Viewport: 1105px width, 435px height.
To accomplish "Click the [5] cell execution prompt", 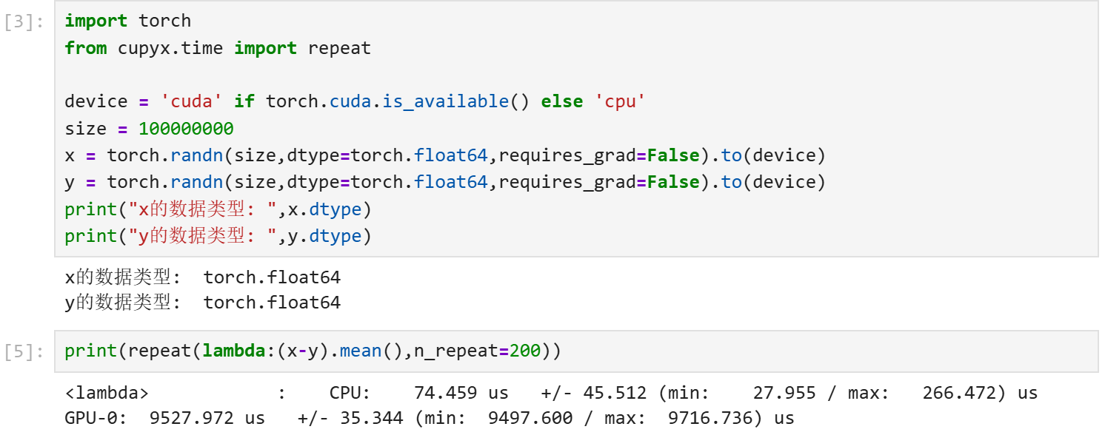I will click(x=24, y=351).
